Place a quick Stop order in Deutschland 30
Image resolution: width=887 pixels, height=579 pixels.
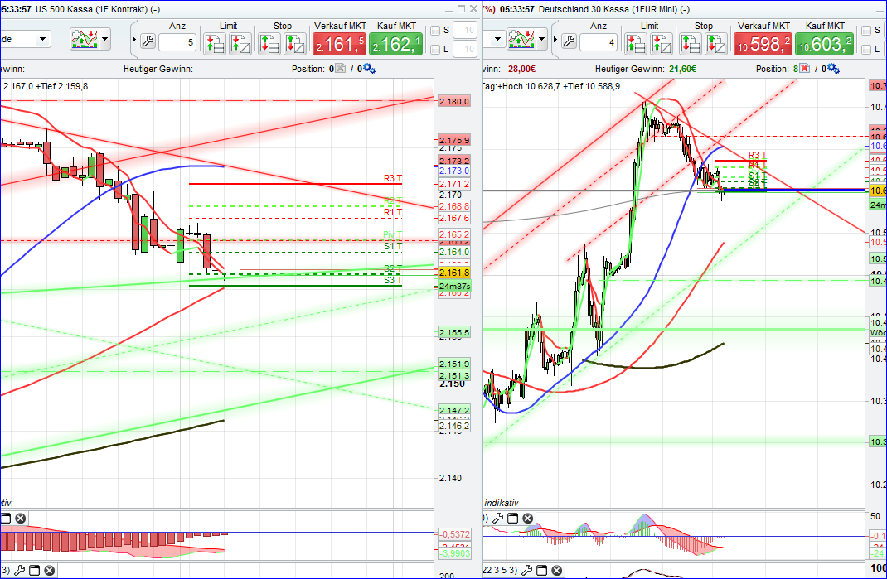click(x=715, y=44)
